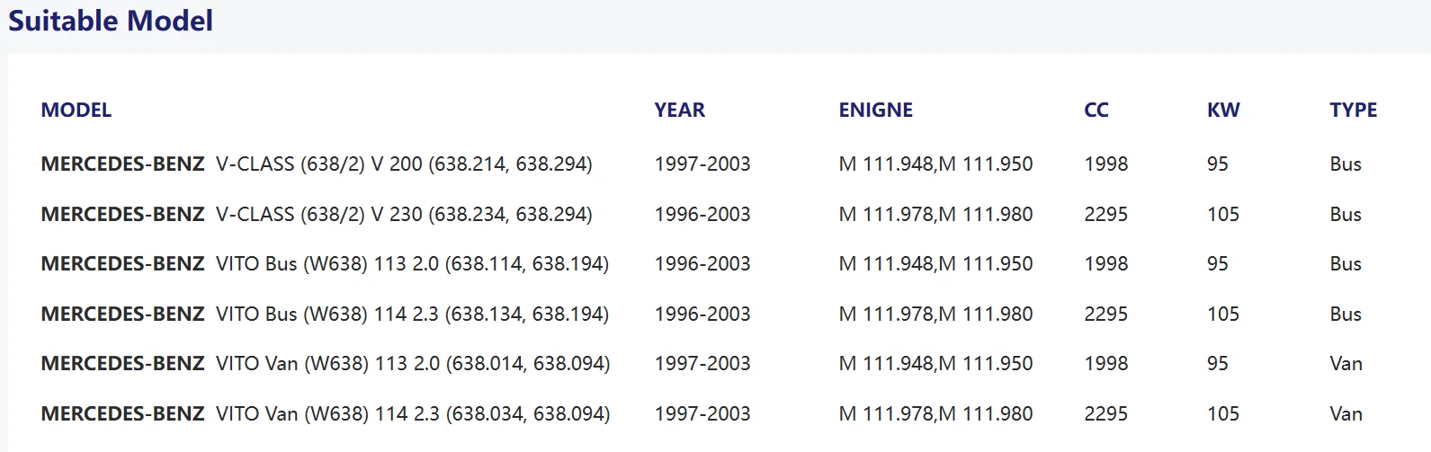Click KW value 105 in V 230 row
1431x452 pixels.
tap(1223, 215)
